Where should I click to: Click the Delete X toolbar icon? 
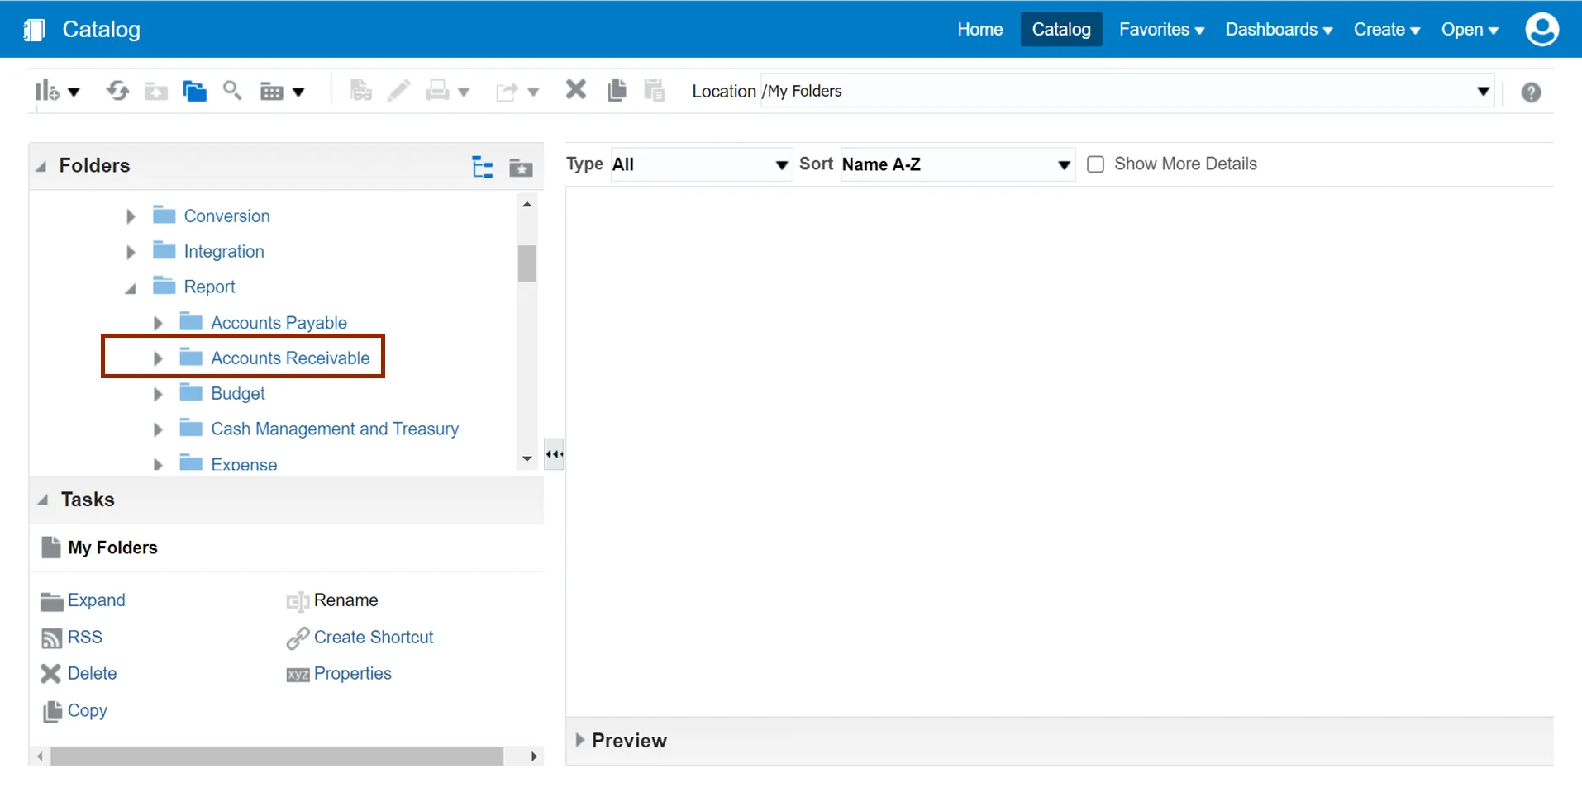[576, 90]
